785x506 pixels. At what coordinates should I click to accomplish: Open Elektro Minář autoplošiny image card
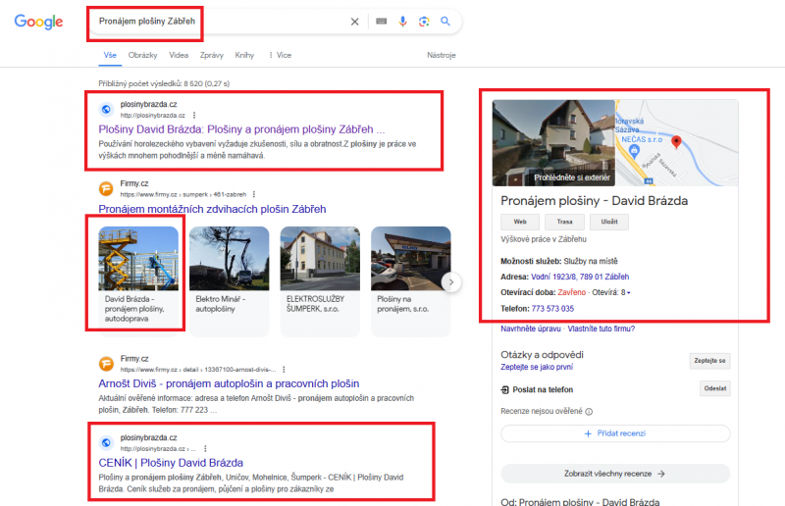230,280
